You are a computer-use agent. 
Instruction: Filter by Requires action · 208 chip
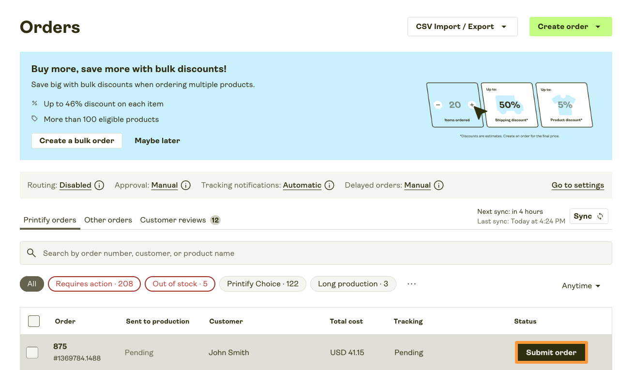(94, 284)
